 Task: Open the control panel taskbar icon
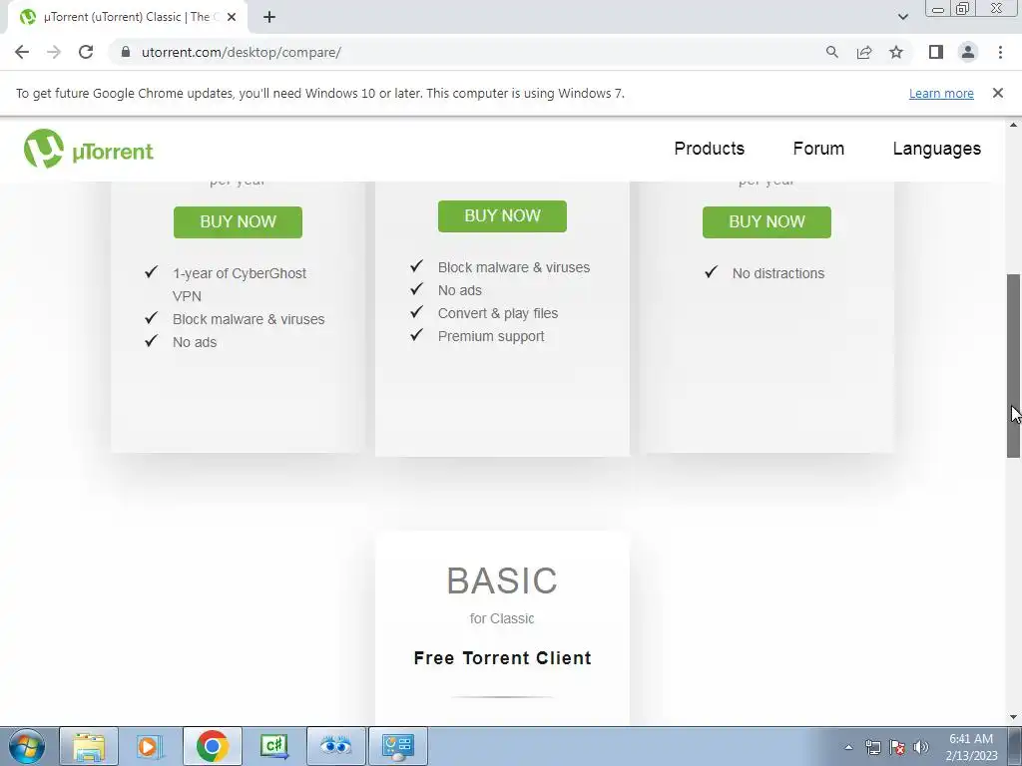click(x=397, y=746)
